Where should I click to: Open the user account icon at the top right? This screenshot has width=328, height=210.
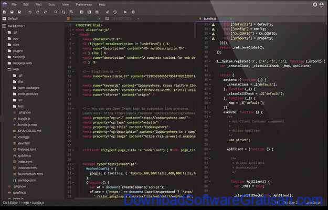(322, 5)
